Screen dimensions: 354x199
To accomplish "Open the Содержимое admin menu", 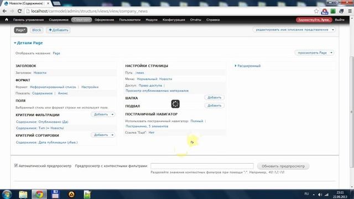I will click(59, 20).
